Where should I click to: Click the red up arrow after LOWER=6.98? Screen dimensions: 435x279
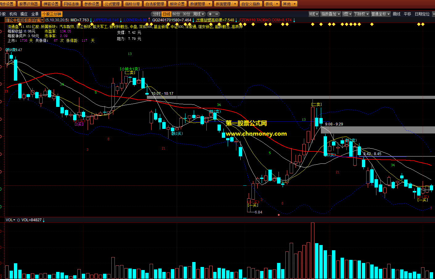click(x=149, y=20)
